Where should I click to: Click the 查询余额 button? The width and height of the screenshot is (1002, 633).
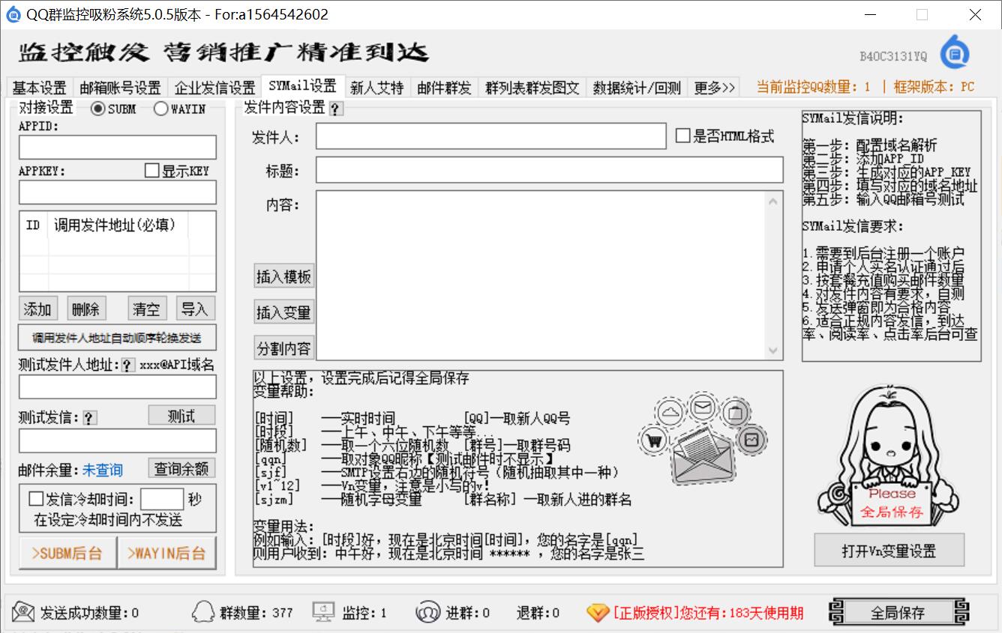pos(181,469)
